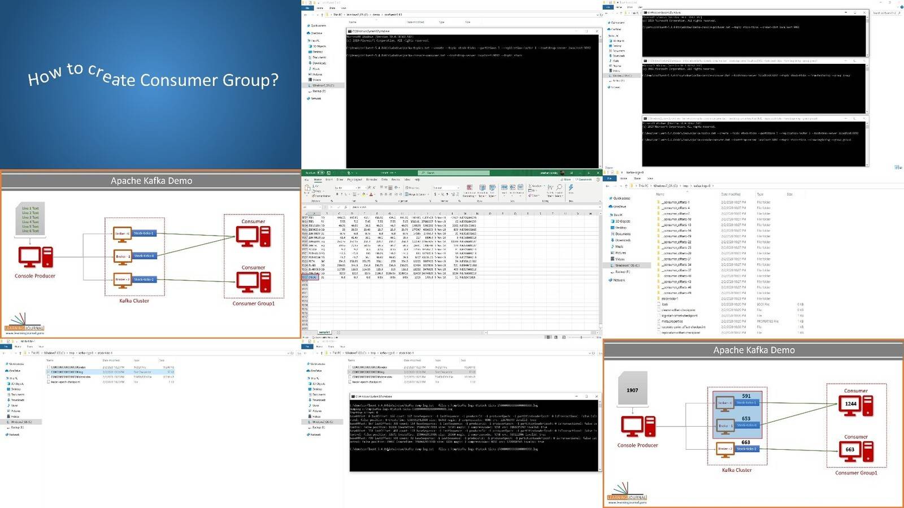Click the Paste icon in Excel ribbon

(307, 189)
